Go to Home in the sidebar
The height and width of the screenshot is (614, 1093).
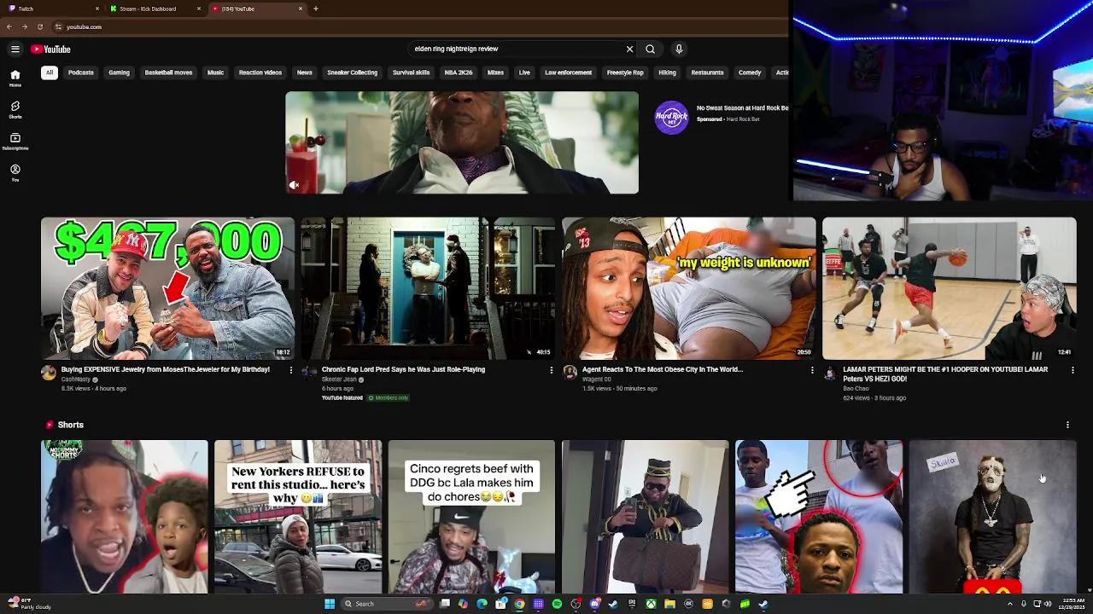15,78
